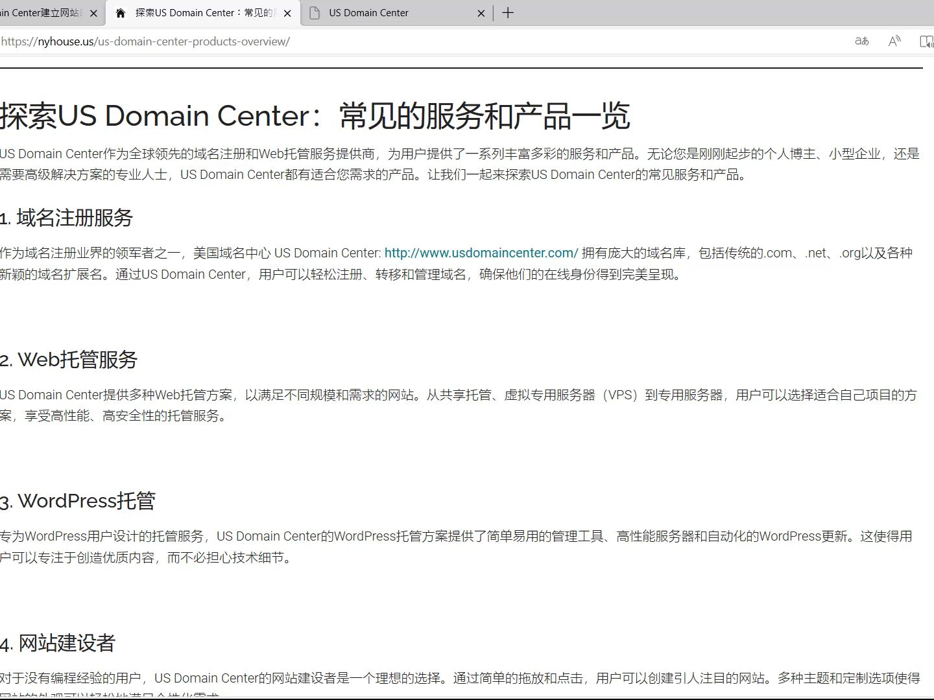
Task: Open a new browser tab with the plus icon
Action: 508,12
